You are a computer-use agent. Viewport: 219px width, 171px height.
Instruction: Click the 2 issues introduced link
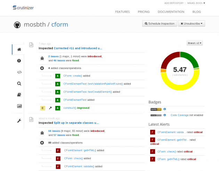(53, 56)
